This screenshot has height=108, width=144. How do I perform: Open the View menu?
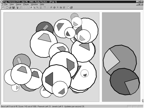tap(12, 4)
